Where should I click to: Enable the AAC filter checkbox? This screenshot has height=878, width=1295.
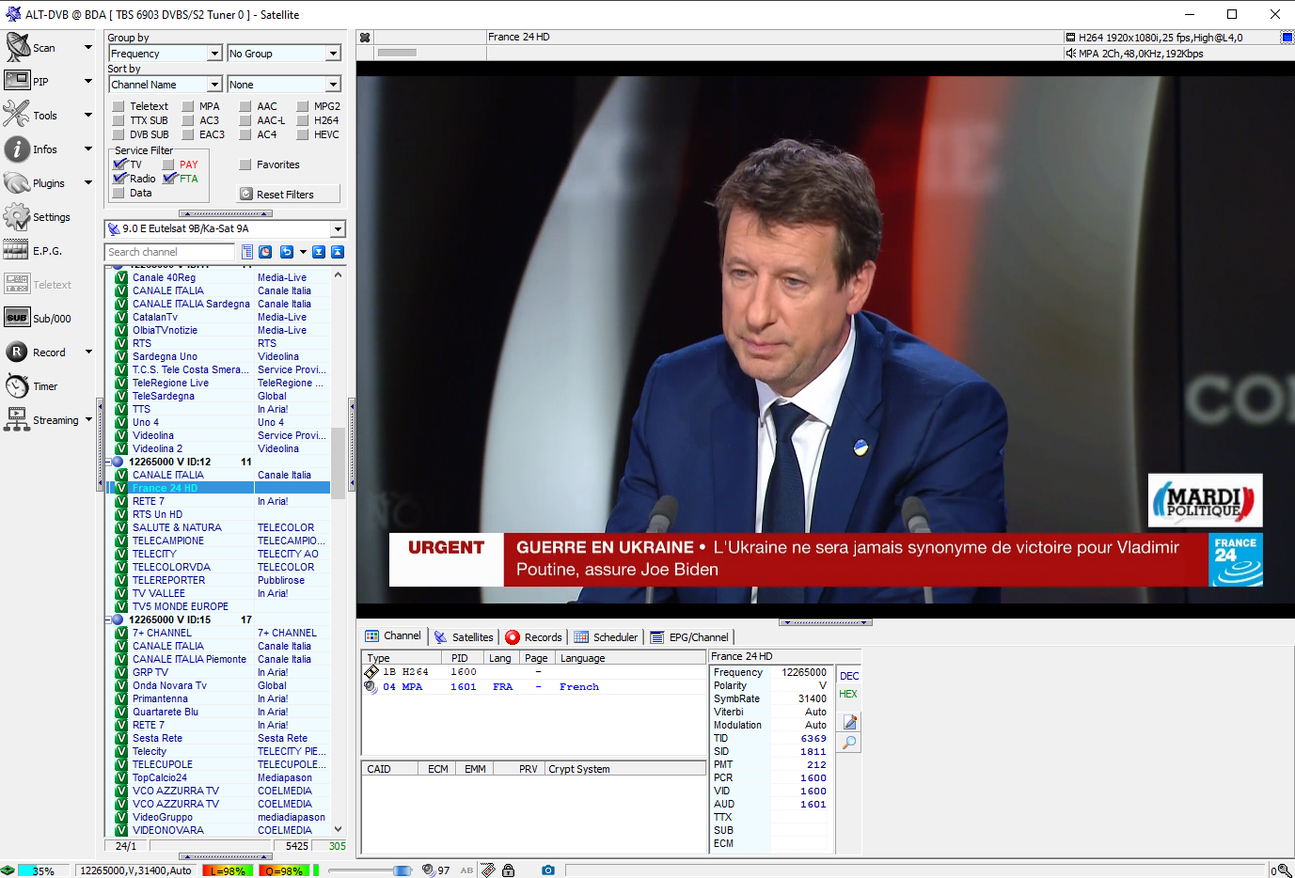tap(245, 106)
